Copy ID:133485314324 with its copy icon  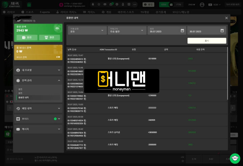click(x=85, y=121)
